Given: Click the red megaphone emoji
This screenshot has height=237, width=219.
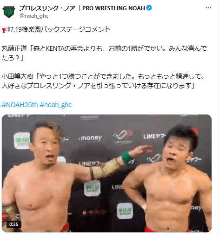Looking at the screenshot, I should (x=6, y=29).
